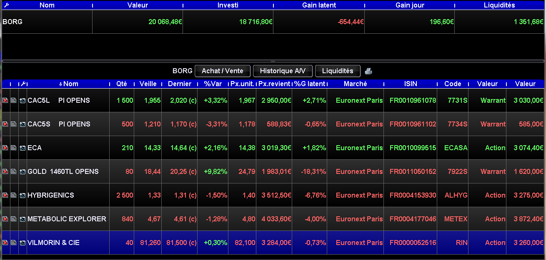Screen dimensions: 546x260
Task: Select METABOLIC EXPLORER name cell
Action: click(x=68, y=219)
